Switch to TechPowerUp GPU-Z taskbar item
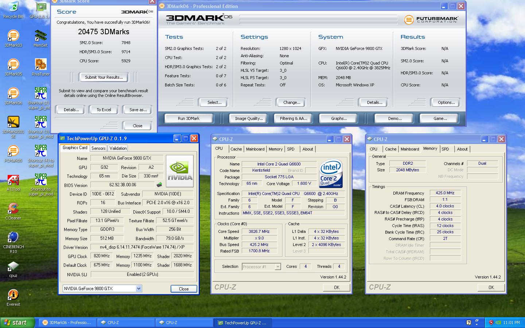 click(244, 323)
